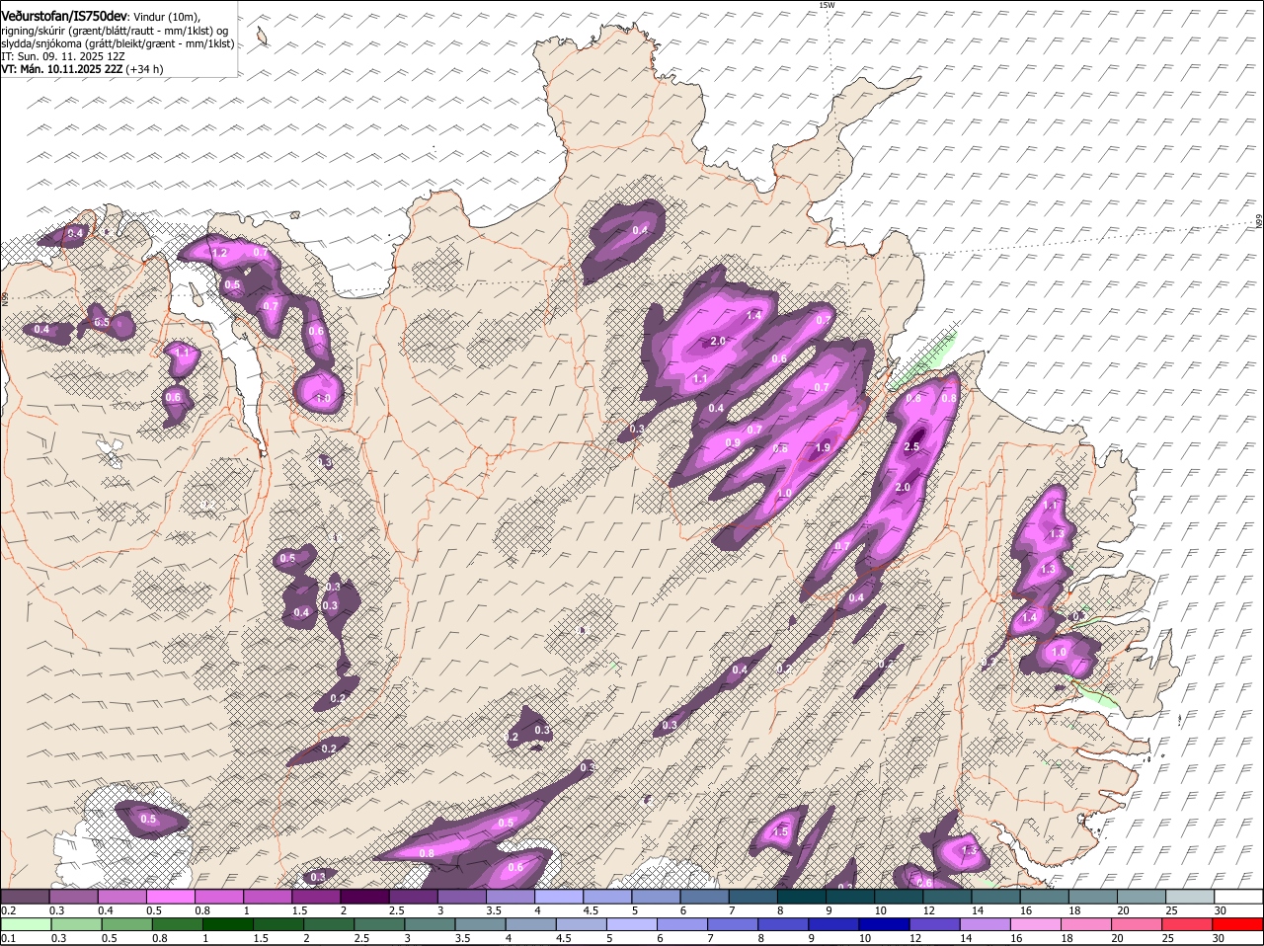
Task: Select the 'IT: Sun. 09. 11. 2025 12Z' line
Action: pos(62,56)
